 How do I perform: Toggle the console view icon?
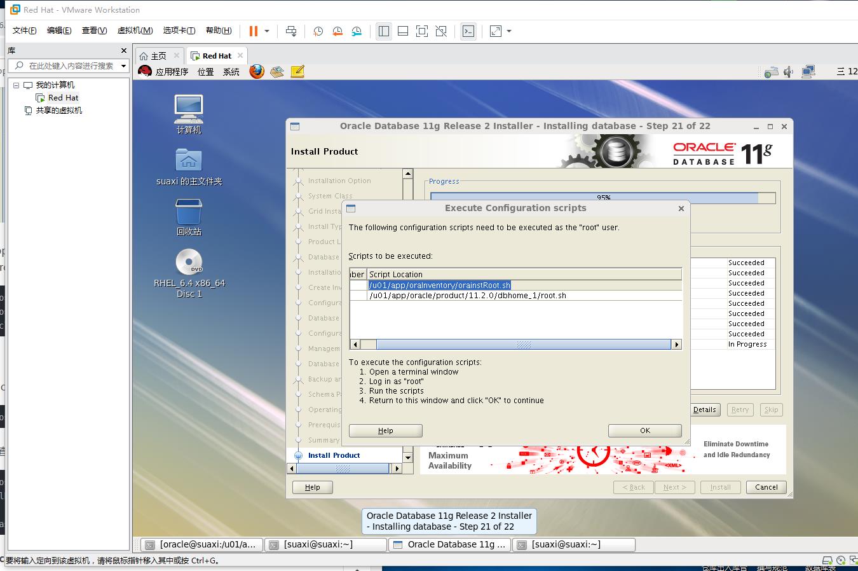click(x=468, y=31)
